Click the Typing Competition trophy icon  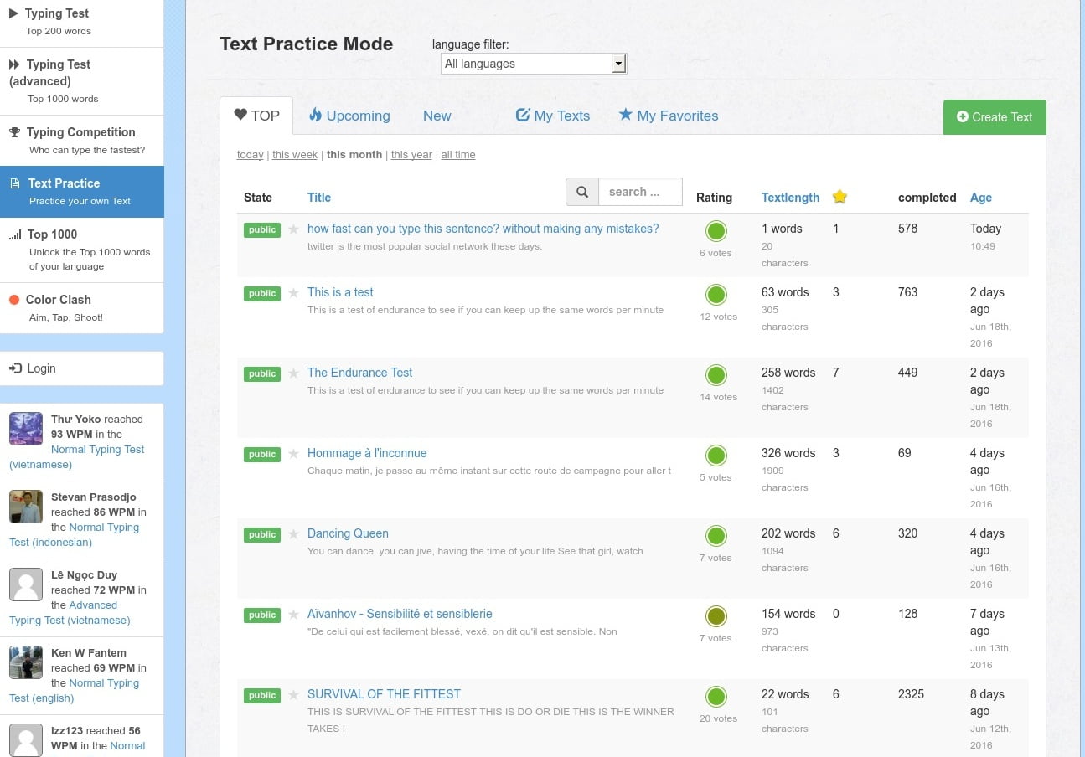pos(14,132)
